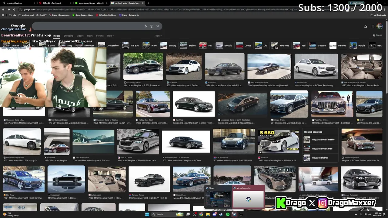Open the edu bookmarks folder
Image resolution: width=388 pixels, height=218 pixels.
pyautogui.click(x=12, y=15)
